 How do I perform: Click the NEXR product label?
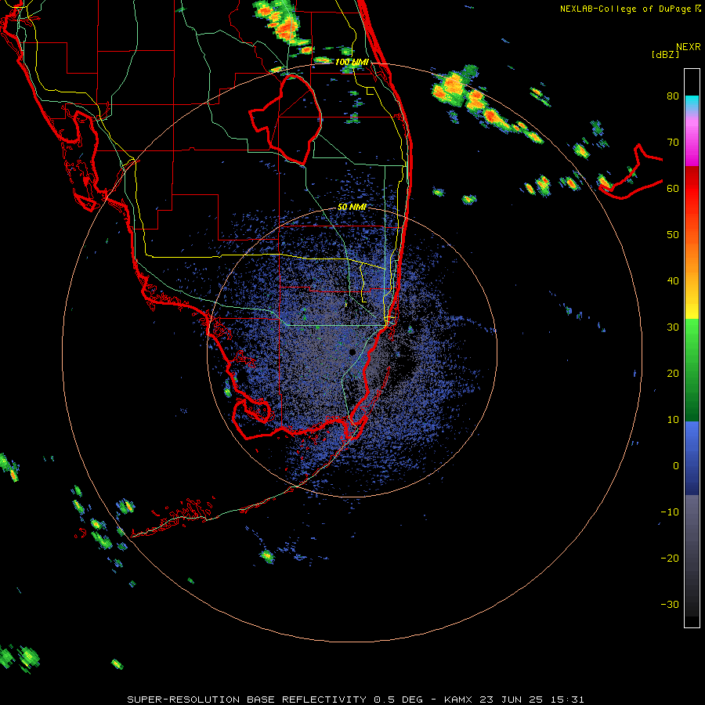[689, 47]
